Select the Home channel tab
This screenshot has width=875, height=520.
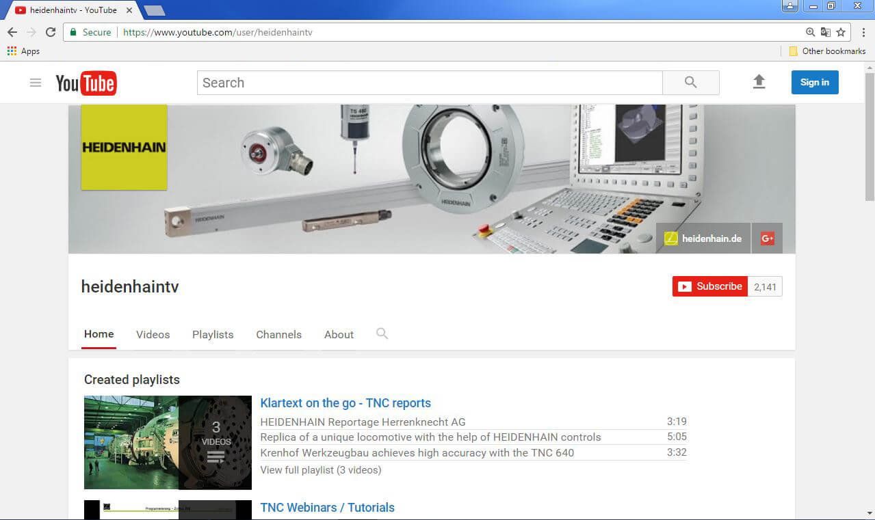tap(99, 334)
